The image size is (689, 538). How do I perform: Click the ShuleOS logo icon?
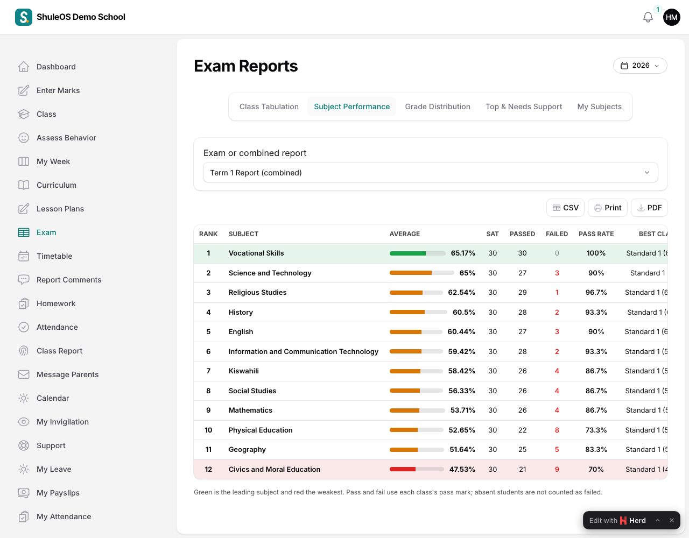point(24,17)
